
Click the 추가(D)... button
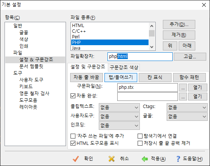pyautogui.click(x=179, y=24)
